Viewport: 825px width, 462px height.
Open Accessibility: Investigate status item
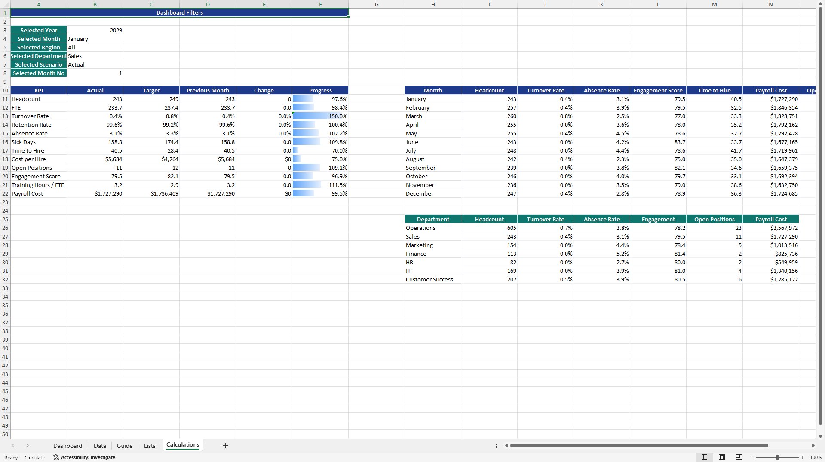click(x=84, y=457)
